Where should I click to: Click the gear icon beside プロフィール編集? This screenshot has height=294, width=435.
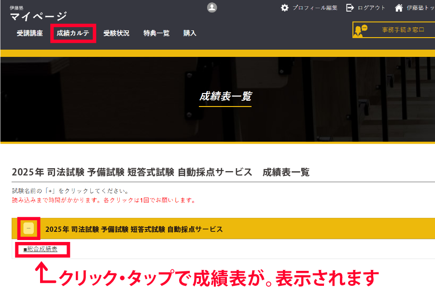285,8
